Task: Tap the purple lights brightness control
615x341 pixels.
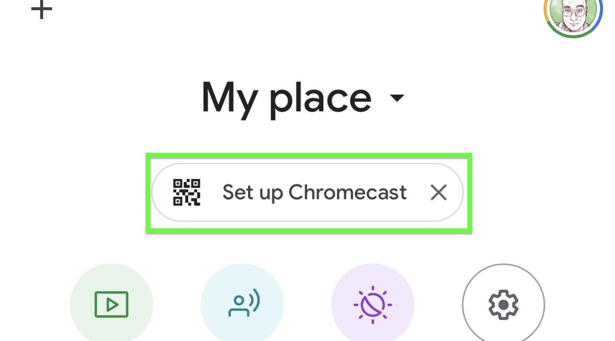Action: coord(373,304)
